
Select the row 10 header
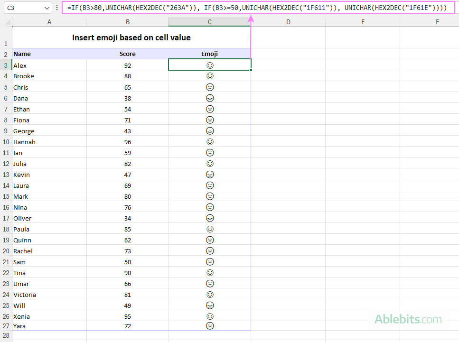coord(6,141)
